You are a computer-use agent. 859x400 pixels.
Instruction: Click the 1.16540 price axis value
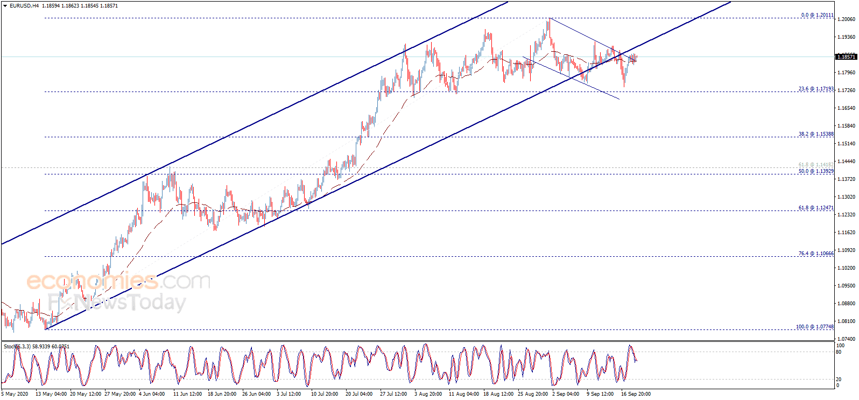click(847, 108)
